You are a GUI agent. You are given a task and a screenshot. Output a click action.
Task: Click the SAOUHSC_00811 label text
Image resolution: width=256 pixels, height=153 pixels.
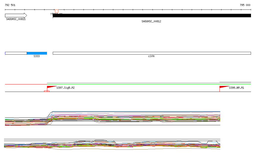tap(16, 19)
